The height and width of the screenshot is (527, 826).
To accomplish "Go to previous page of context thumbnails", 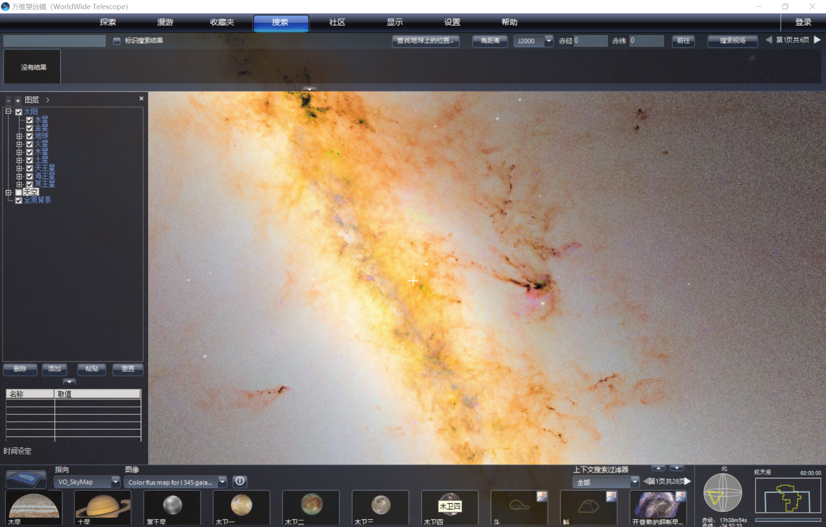I will [x=646, y=482].
